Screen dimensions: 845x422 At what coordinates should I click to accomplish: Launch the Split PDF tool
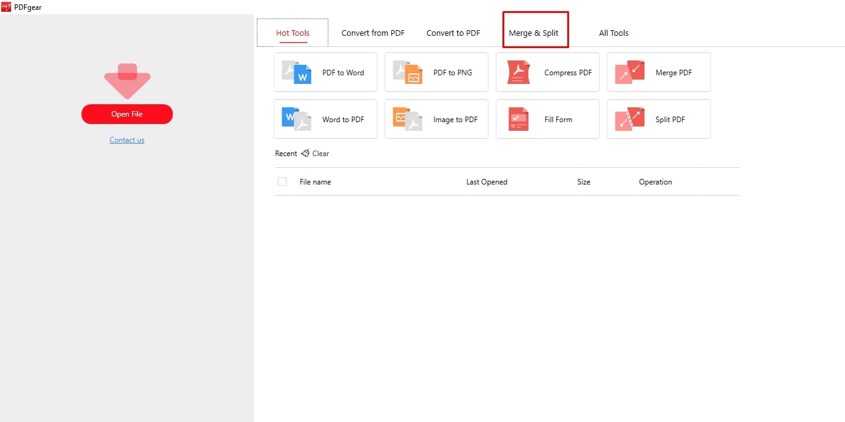click(628, 119)
